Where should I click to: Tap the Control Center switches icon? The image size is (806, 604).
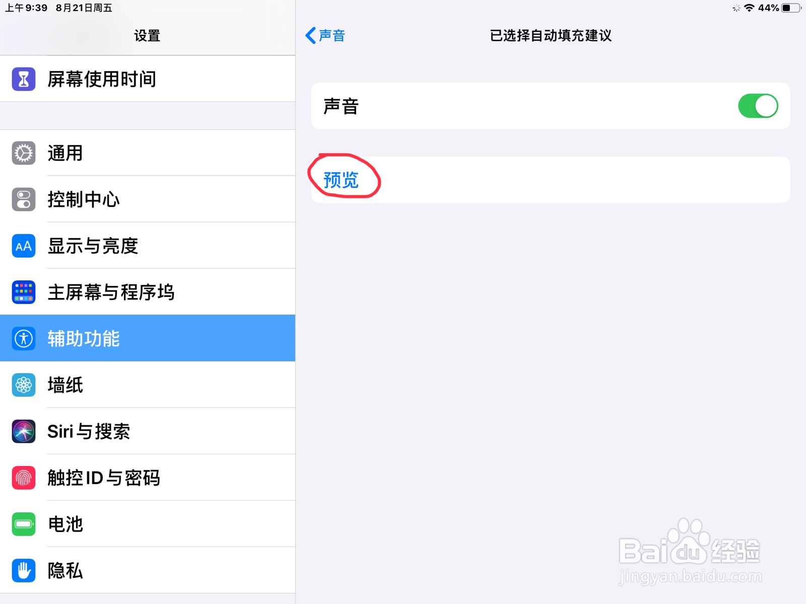(x=24, y=199)
